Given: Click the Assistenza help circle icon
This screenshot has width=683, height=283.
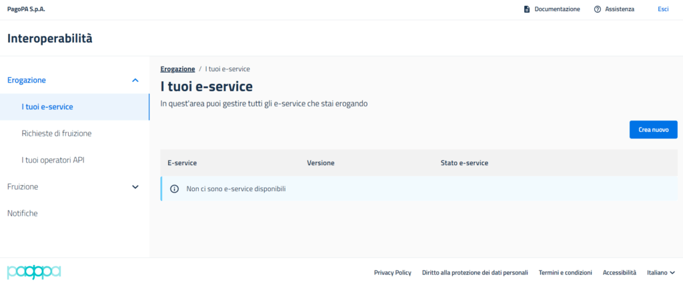Looking at the screenshot, I should click(598, 9).
